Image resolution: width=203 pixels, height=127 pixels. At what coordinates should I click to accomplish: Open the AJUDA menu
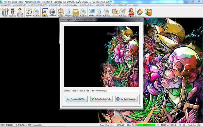[135, 5]
